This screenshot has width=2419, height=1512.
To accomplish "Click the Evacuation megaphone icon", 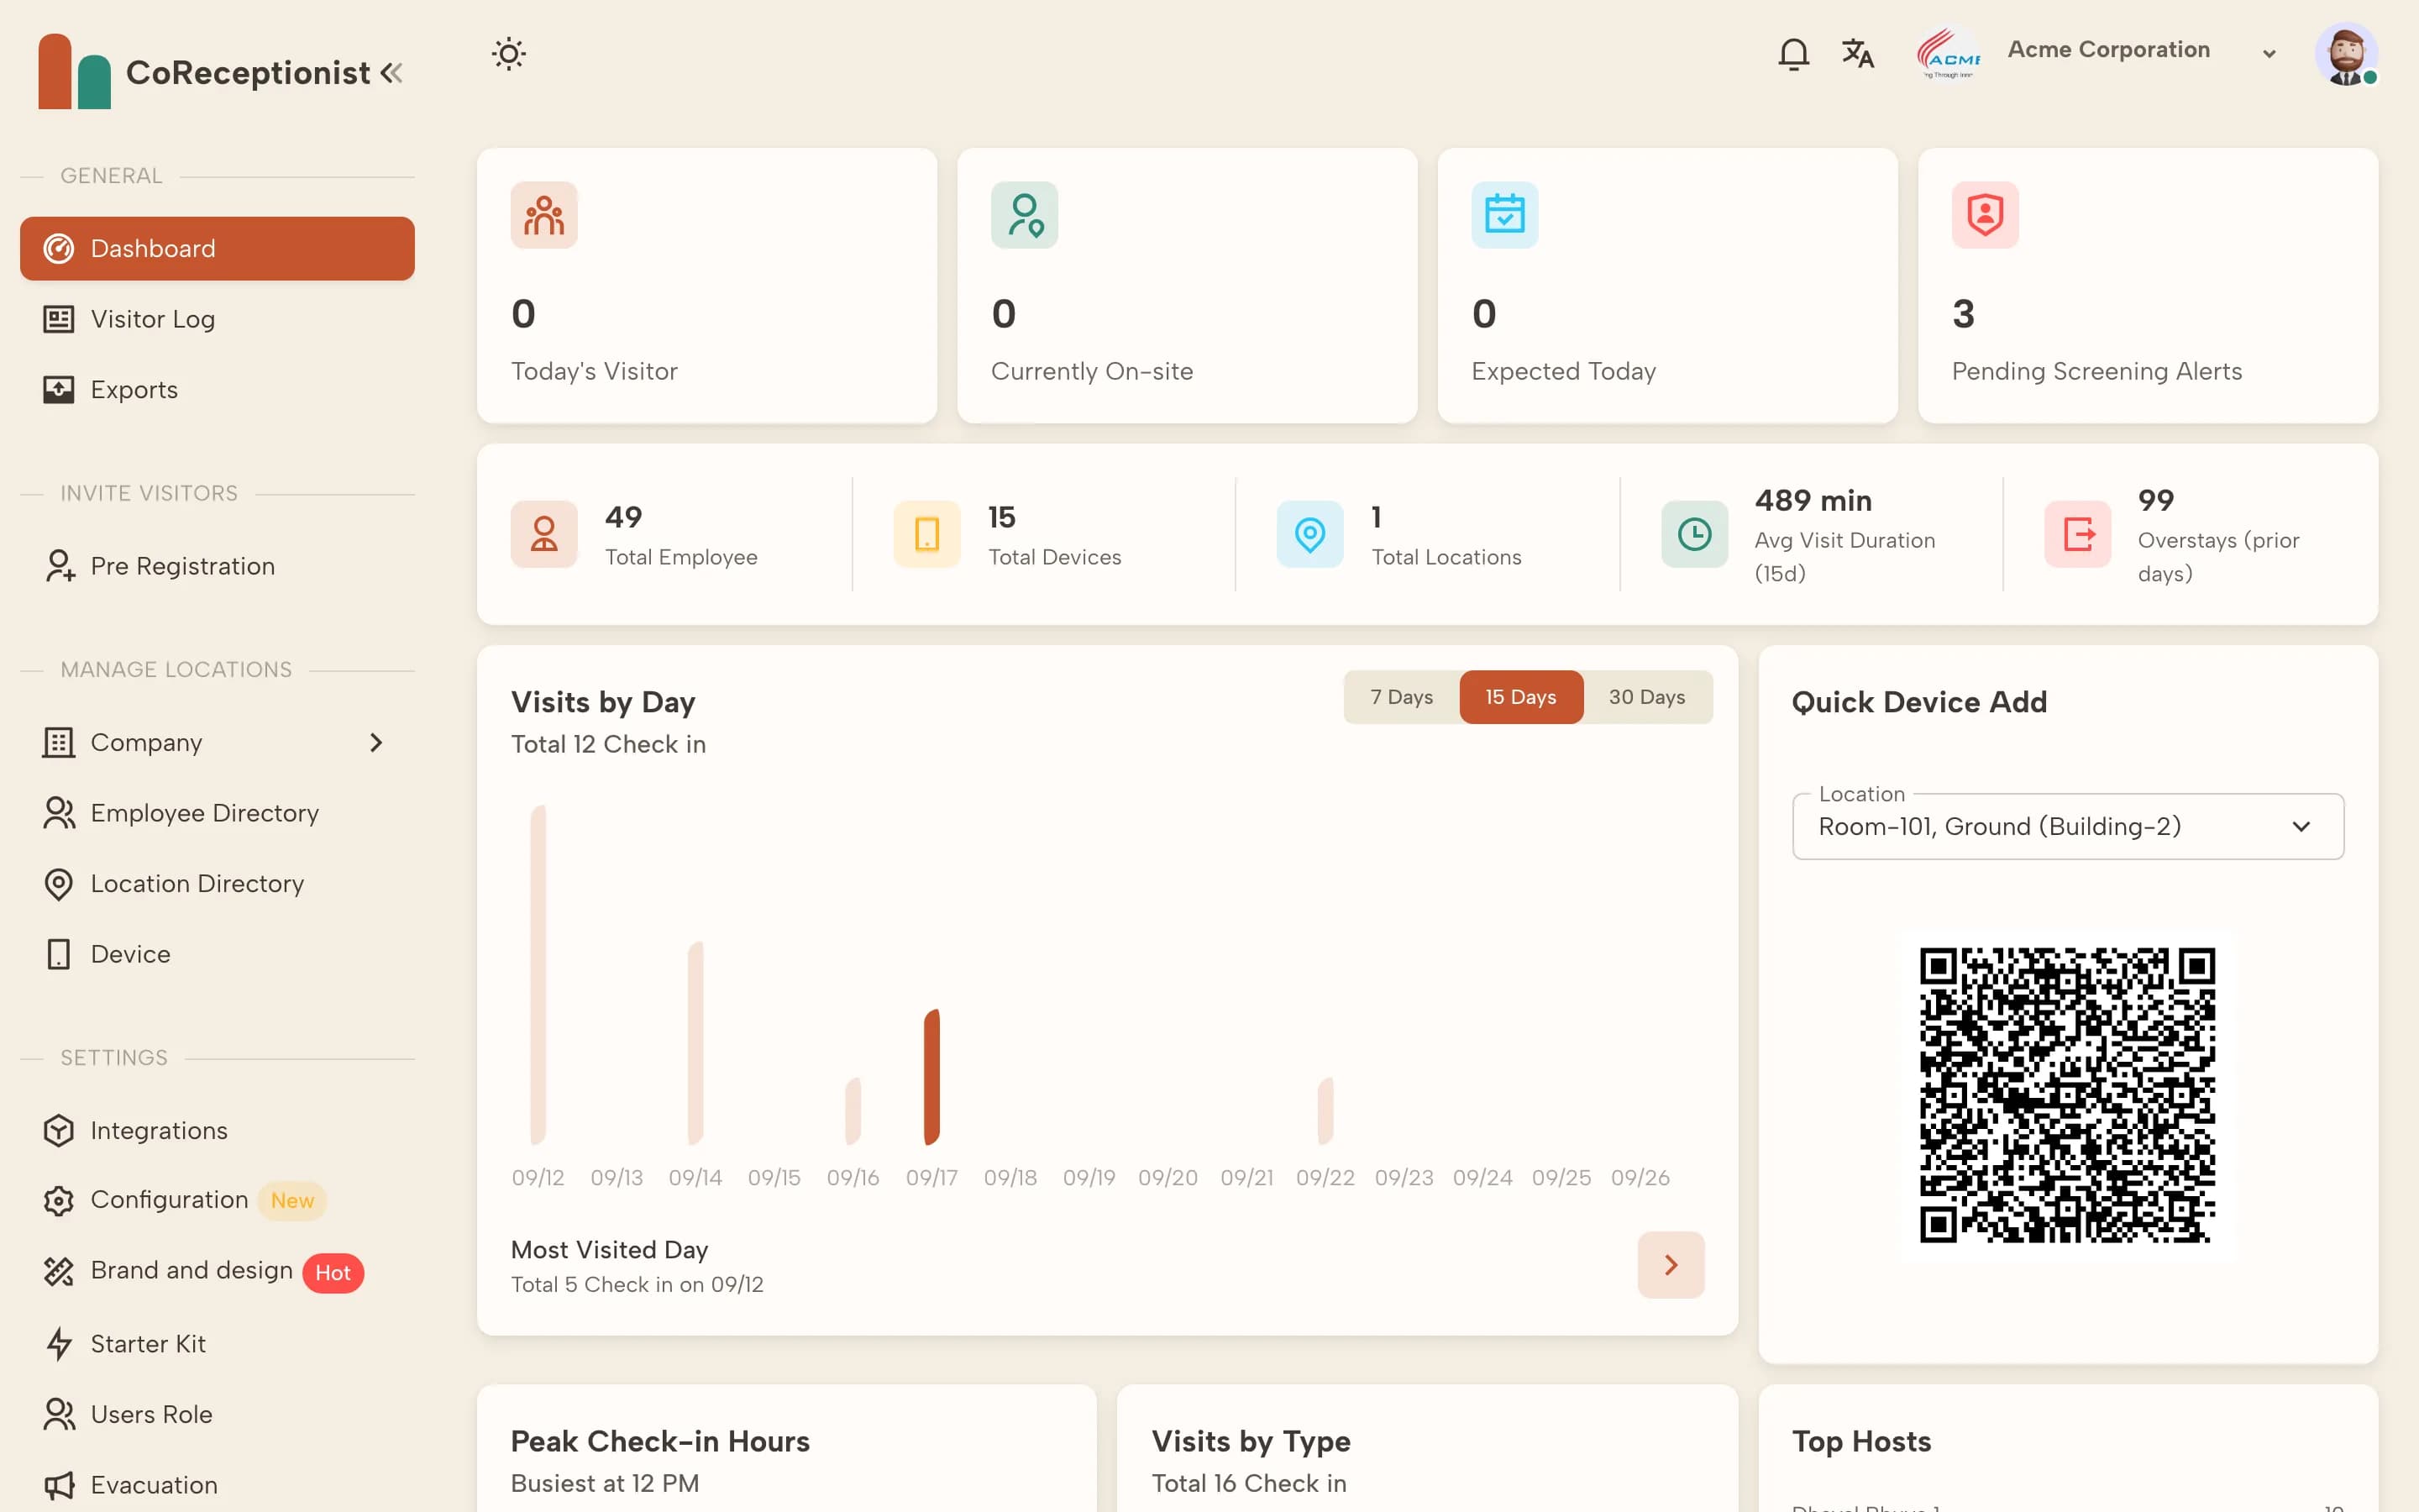I will point(59,1485).
